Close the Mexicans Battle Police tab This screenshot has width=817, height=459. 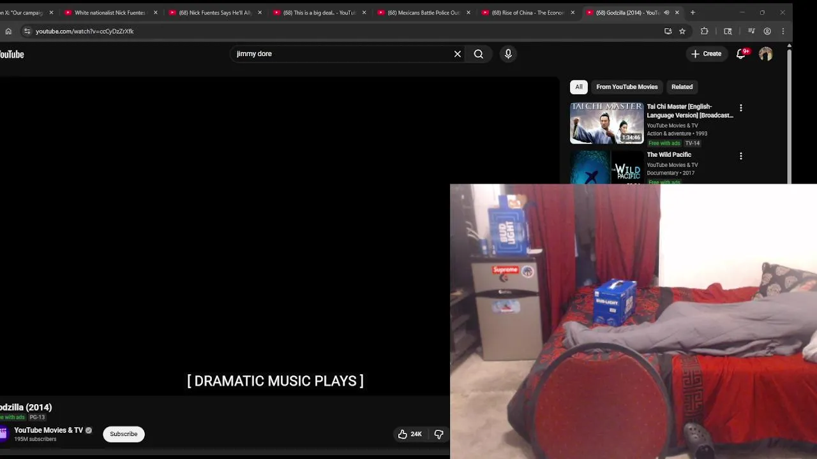(468, 13)
